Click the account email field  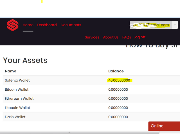coord(151,25)
